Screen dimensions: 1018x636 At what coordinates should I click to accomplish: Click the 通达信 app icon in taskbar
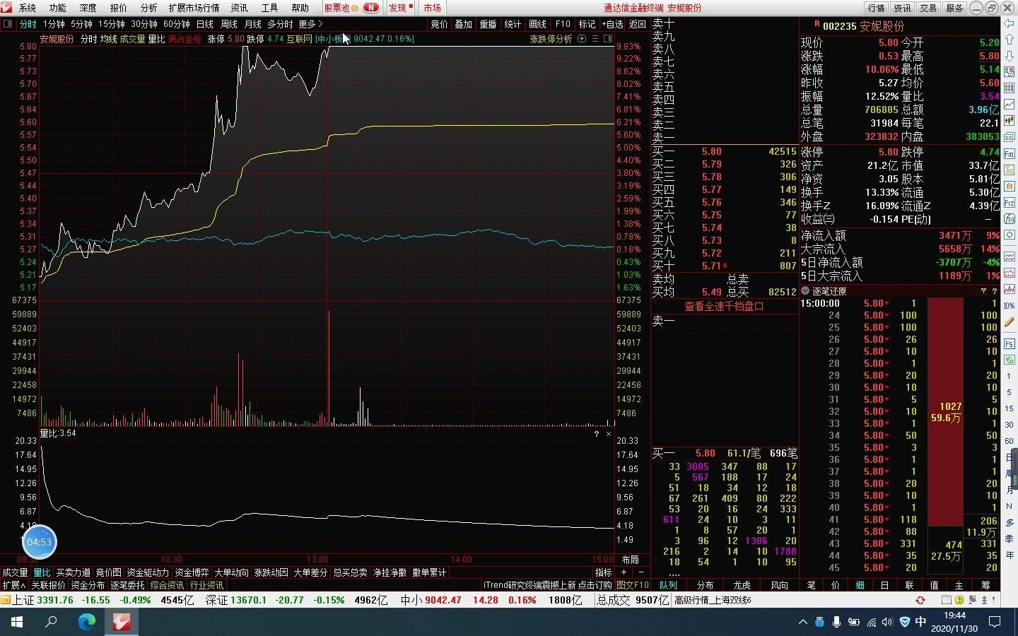(122, 622)
